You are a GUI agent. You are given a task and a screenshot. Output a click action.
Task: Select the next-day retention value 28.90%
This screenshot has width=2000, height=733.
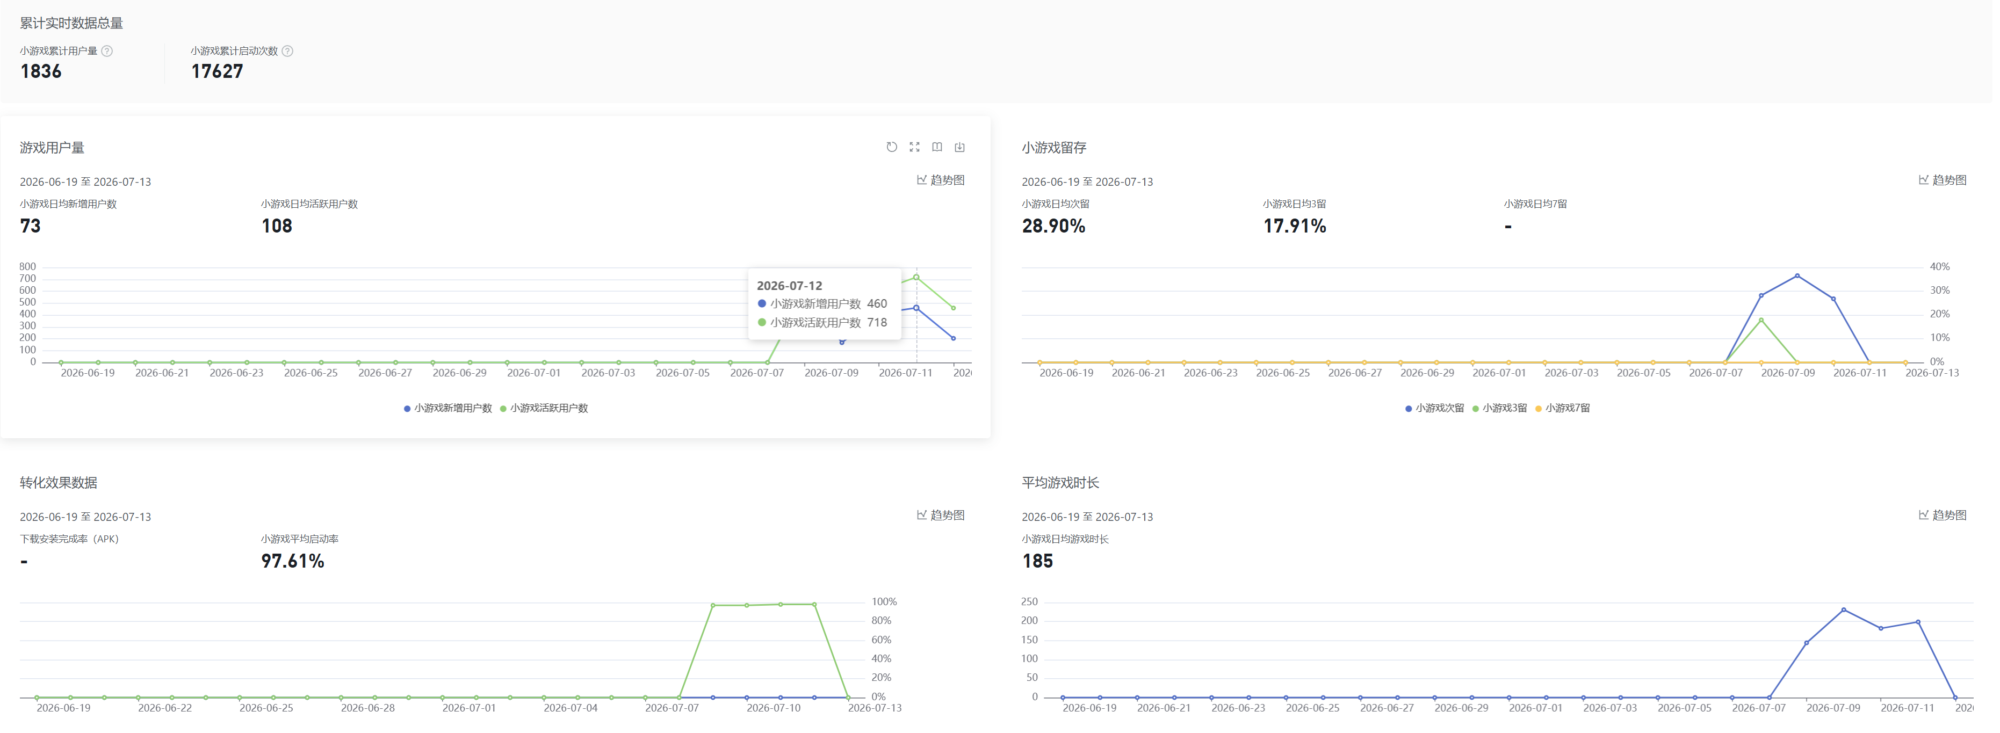(1053, 226)
